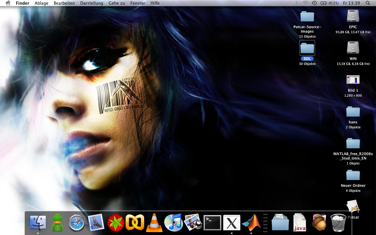Click the Spotlight search magnifier

(x=368, y=3)
